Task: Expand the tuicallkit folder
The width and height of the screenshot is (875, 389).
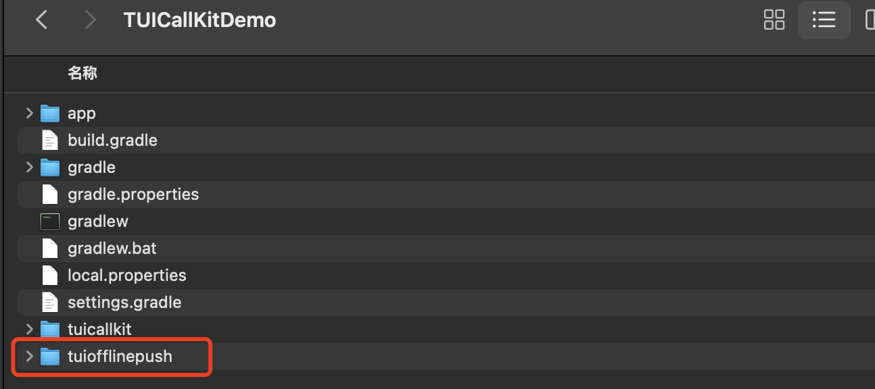Action: (29, 329)
